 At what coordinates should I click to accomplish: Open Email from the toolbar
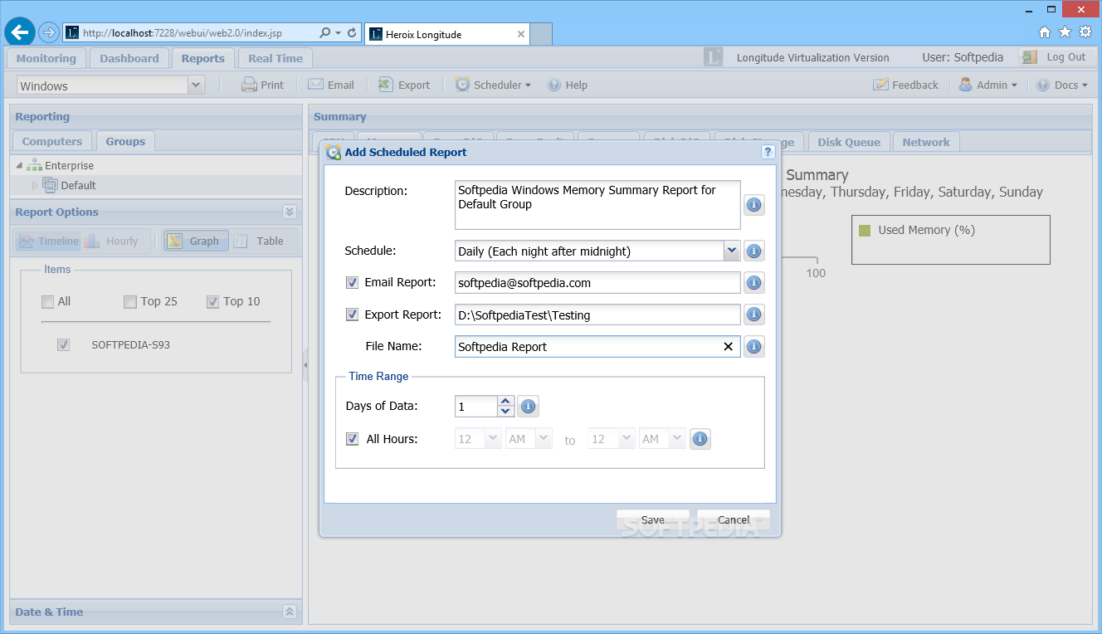point(331,85)
